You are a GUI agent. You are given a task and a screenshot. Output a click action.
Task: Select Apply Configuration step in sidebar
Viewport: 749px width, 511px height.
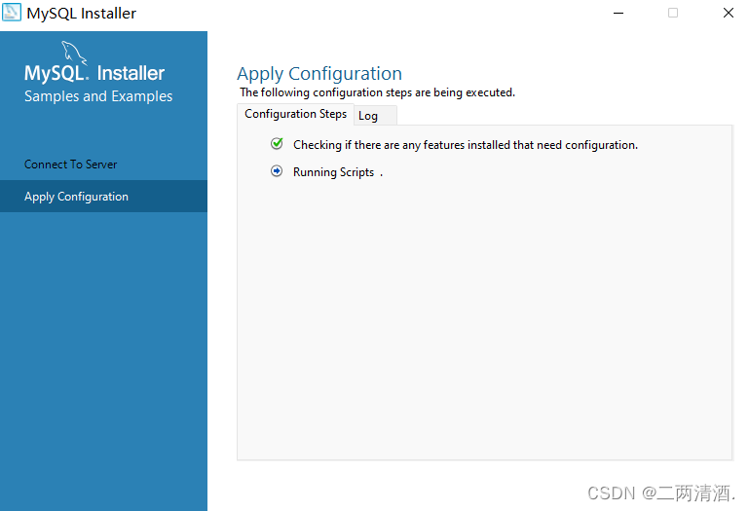pyautogui.click(x=103, y=197)
